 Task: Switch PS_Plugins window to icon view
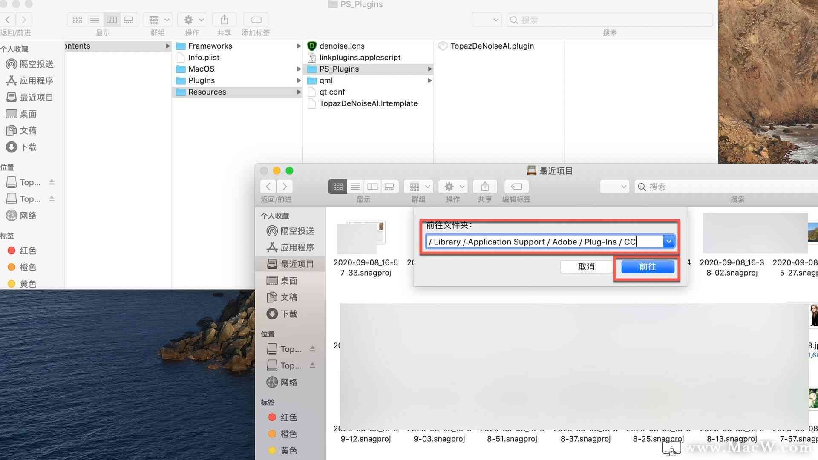click(77, 20)
